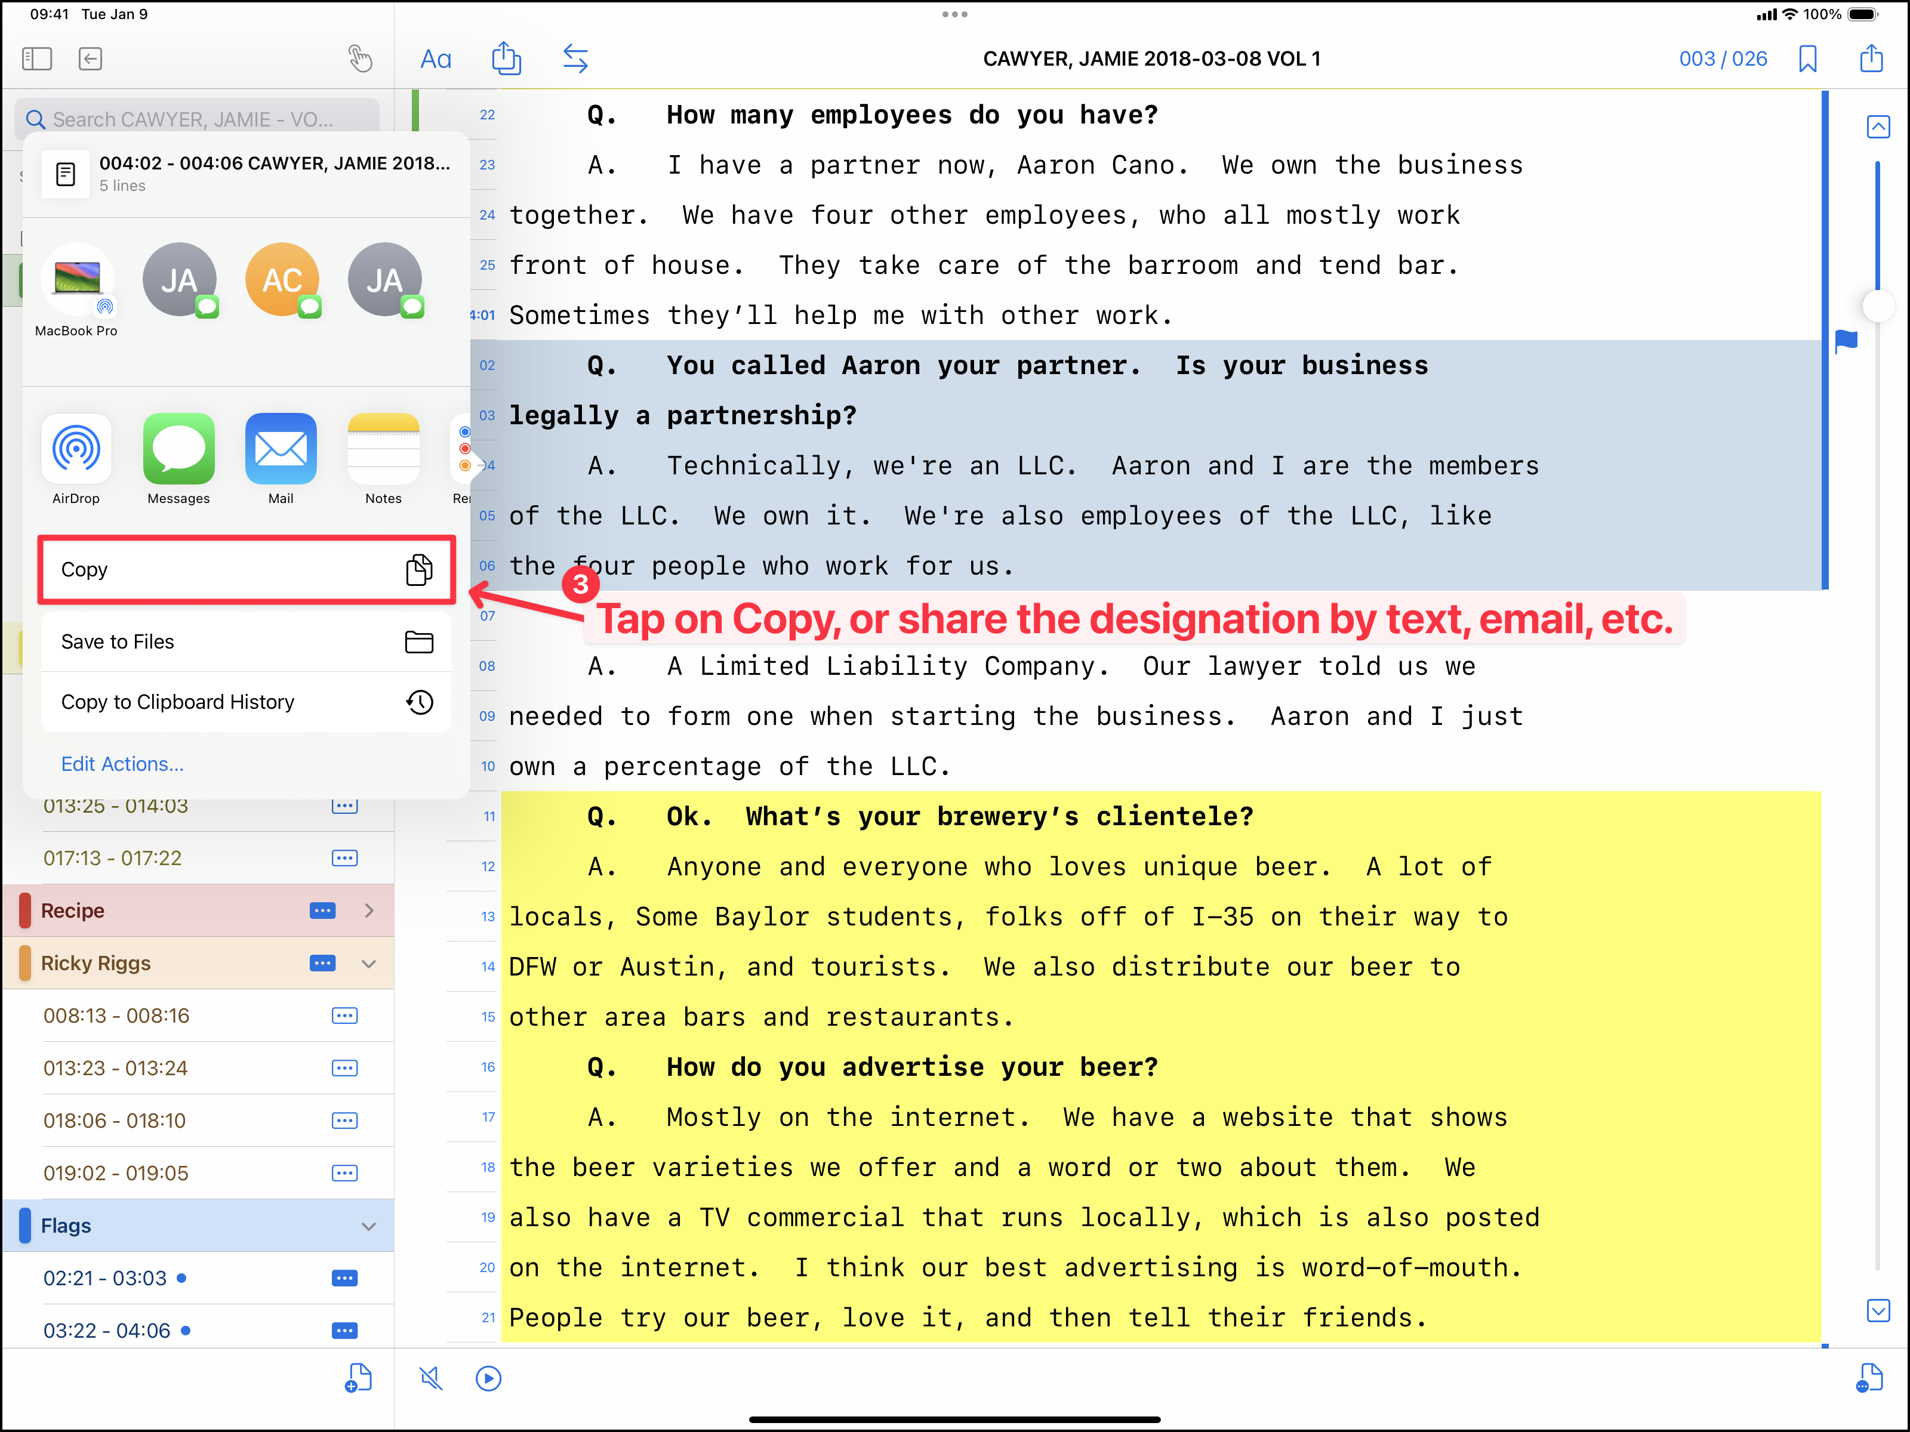Toggle the muted speaker icon
This screenshot has height=1432, width=1910.
pyautogui.click(x=431, y=1378)
